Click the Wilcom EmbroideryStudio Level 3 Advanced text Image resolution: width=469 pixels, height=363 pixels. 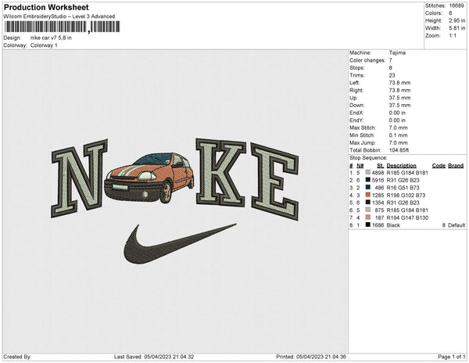[59, 16]
